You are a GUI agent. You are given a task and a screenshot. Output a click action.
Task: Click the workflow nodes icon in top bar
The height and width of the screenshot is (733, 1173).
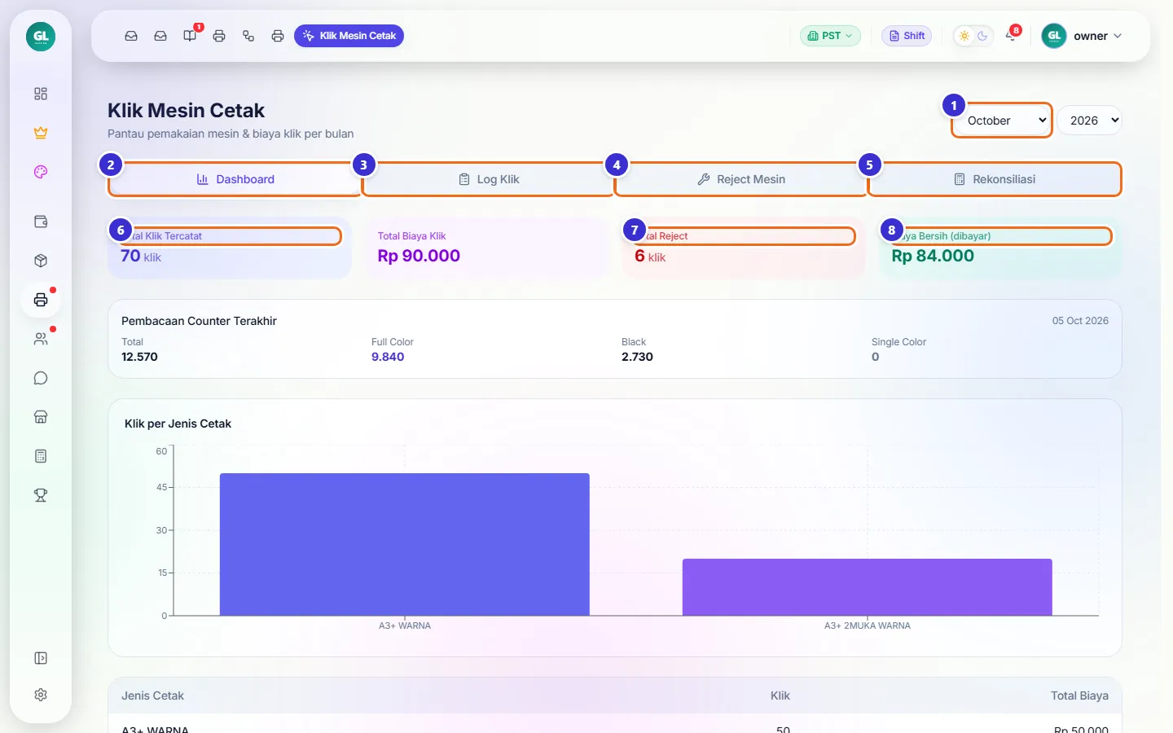[248, 36]
